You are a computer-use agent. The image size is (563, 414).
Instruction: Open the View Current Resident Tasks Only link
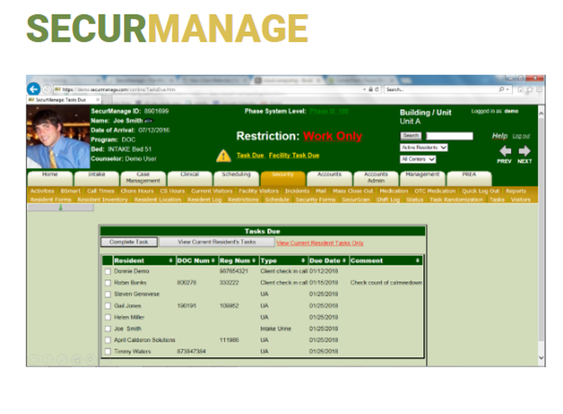[319, 244]
